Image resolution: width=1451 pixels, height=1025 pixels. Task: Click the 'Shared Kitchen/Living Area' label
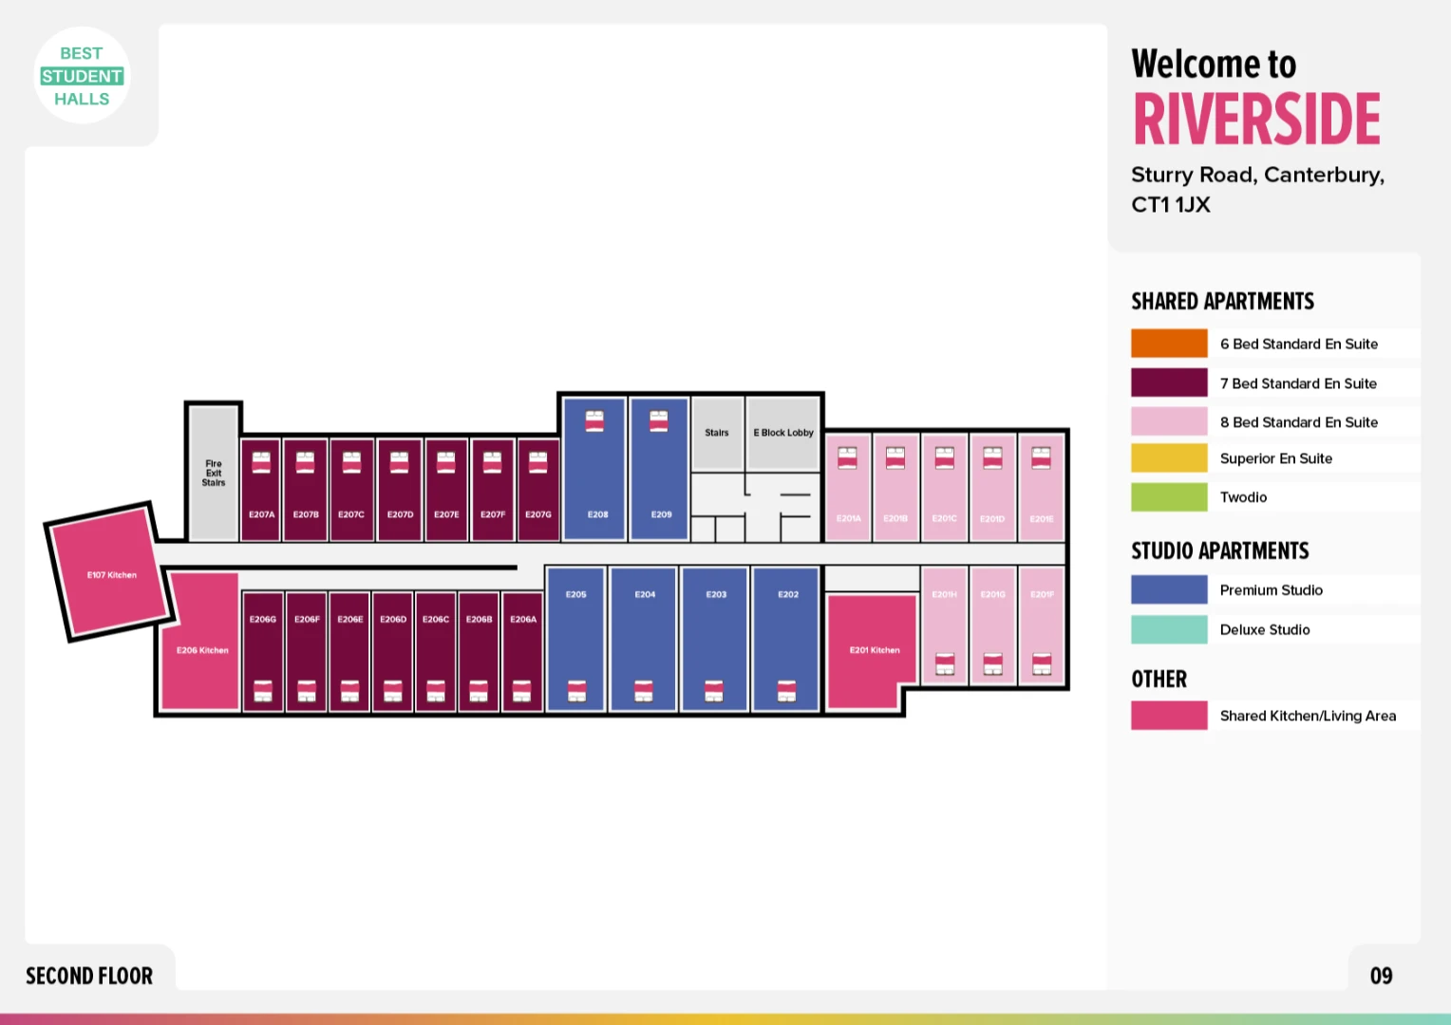[x=1308, y=717]
